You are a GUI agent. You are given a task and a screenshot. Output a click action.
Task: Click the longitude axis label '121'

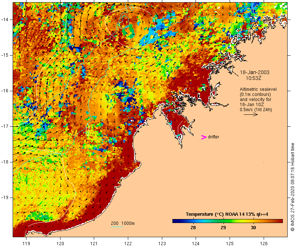click(94, 243)
